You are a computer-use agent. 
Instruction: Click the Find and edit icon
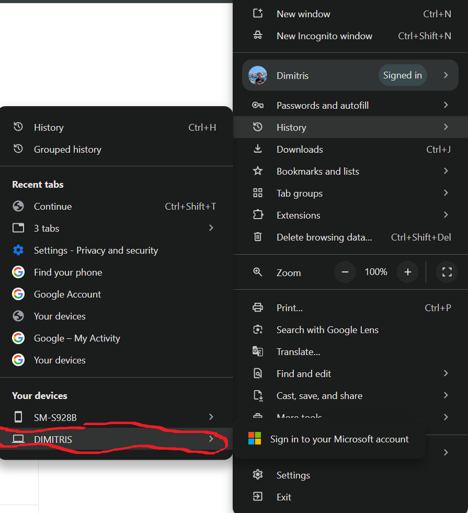(x=258, y=373)
